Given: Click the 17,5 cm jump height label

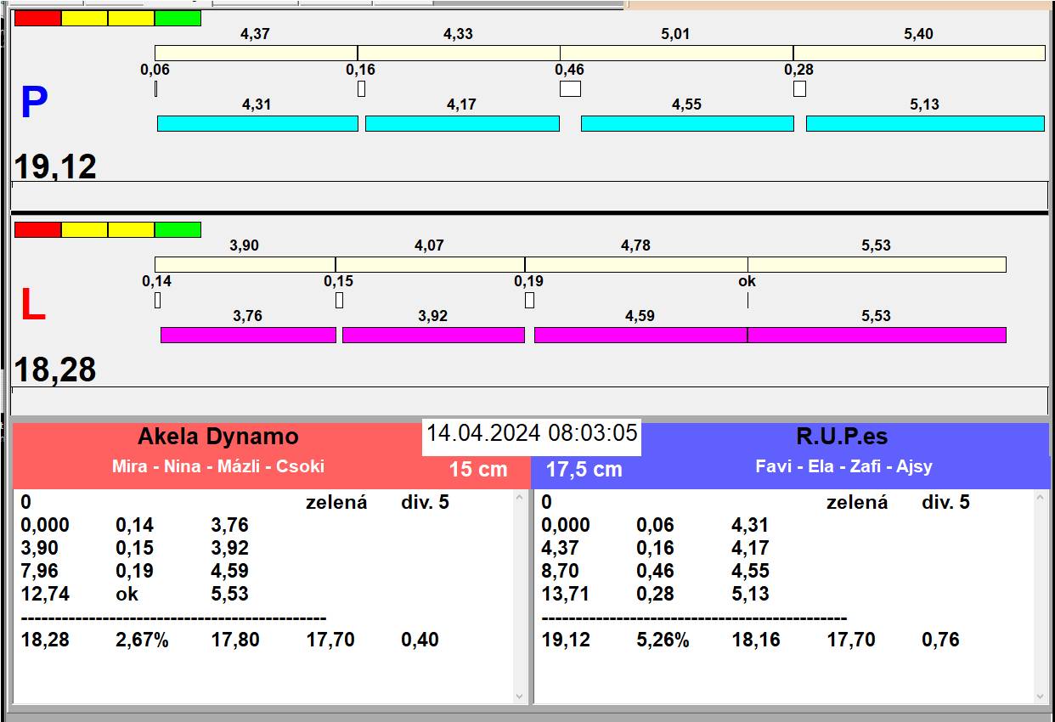Looking at the screenshot, I should [x=584, y=469].
